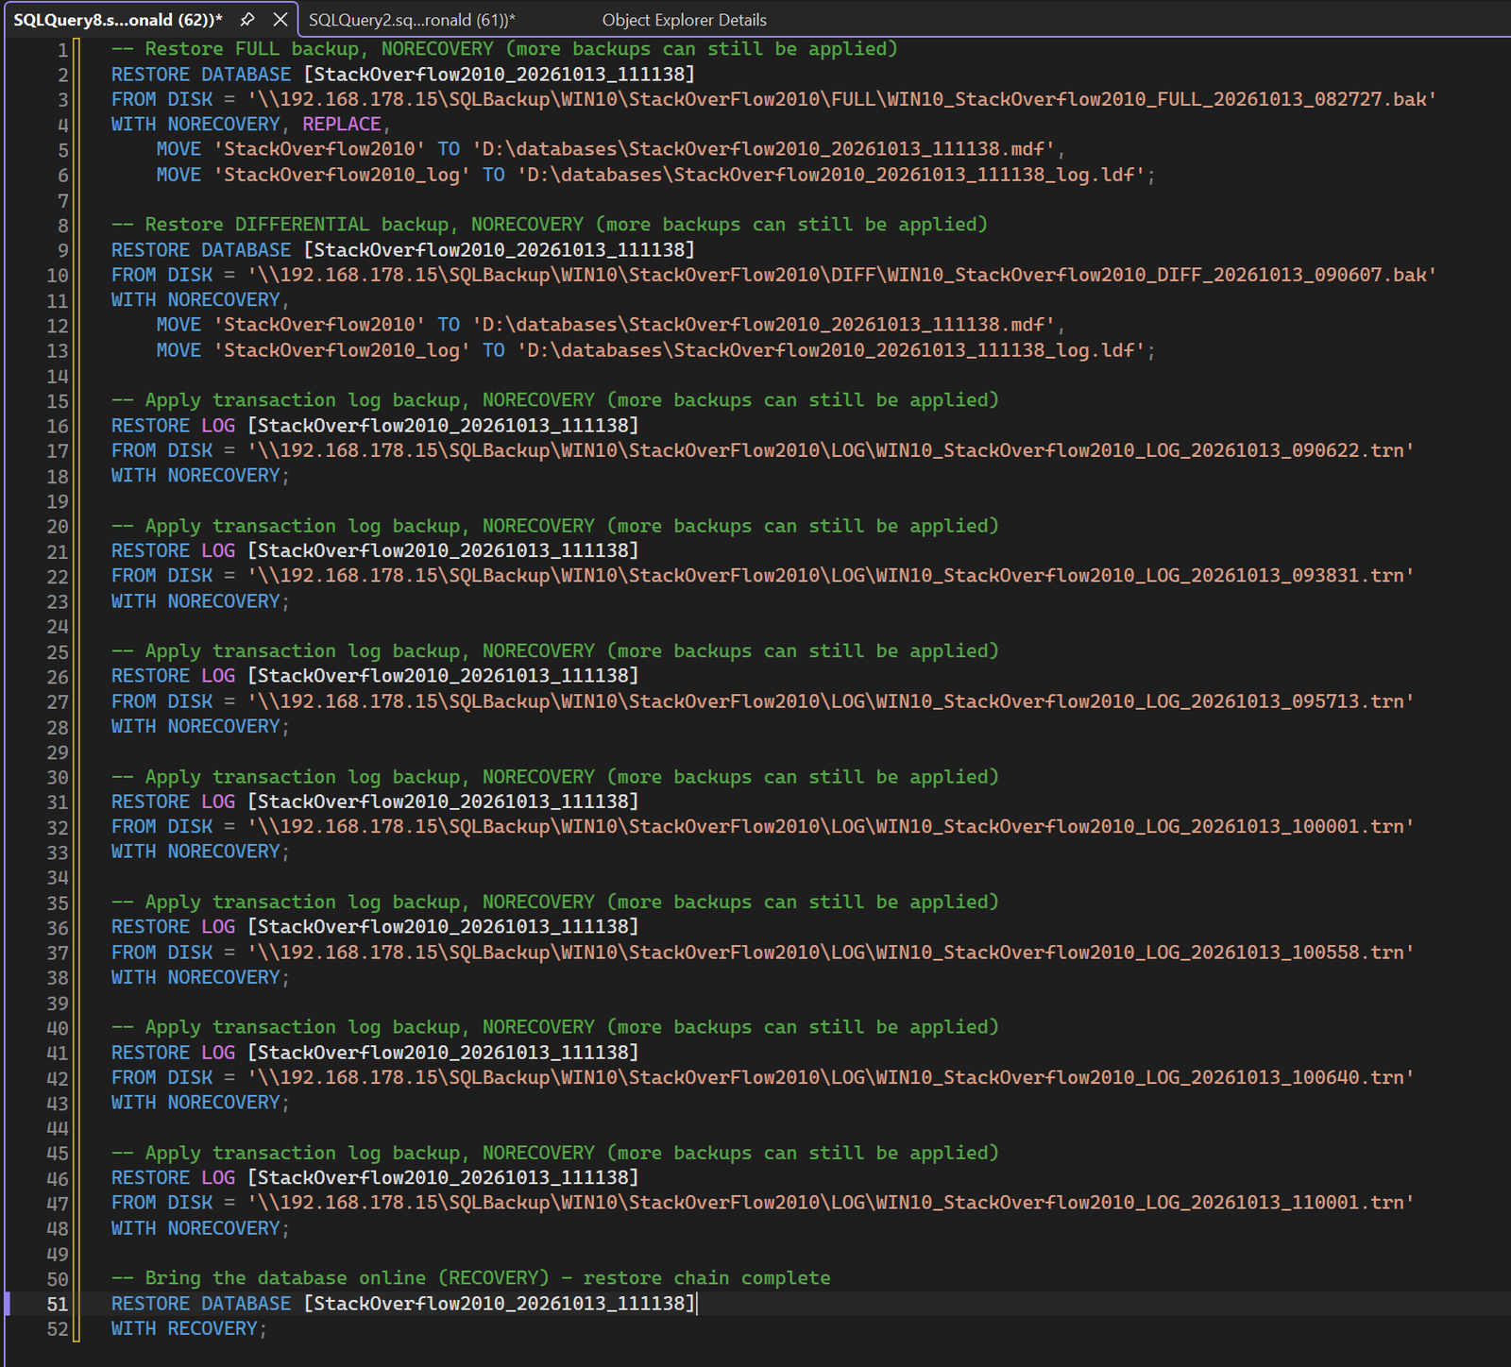Click the REPLACE keyword on line 4
Image resolution: width=1511 pixels, height=1367 pixels.
pyautogui.click(x=342, y=125)
